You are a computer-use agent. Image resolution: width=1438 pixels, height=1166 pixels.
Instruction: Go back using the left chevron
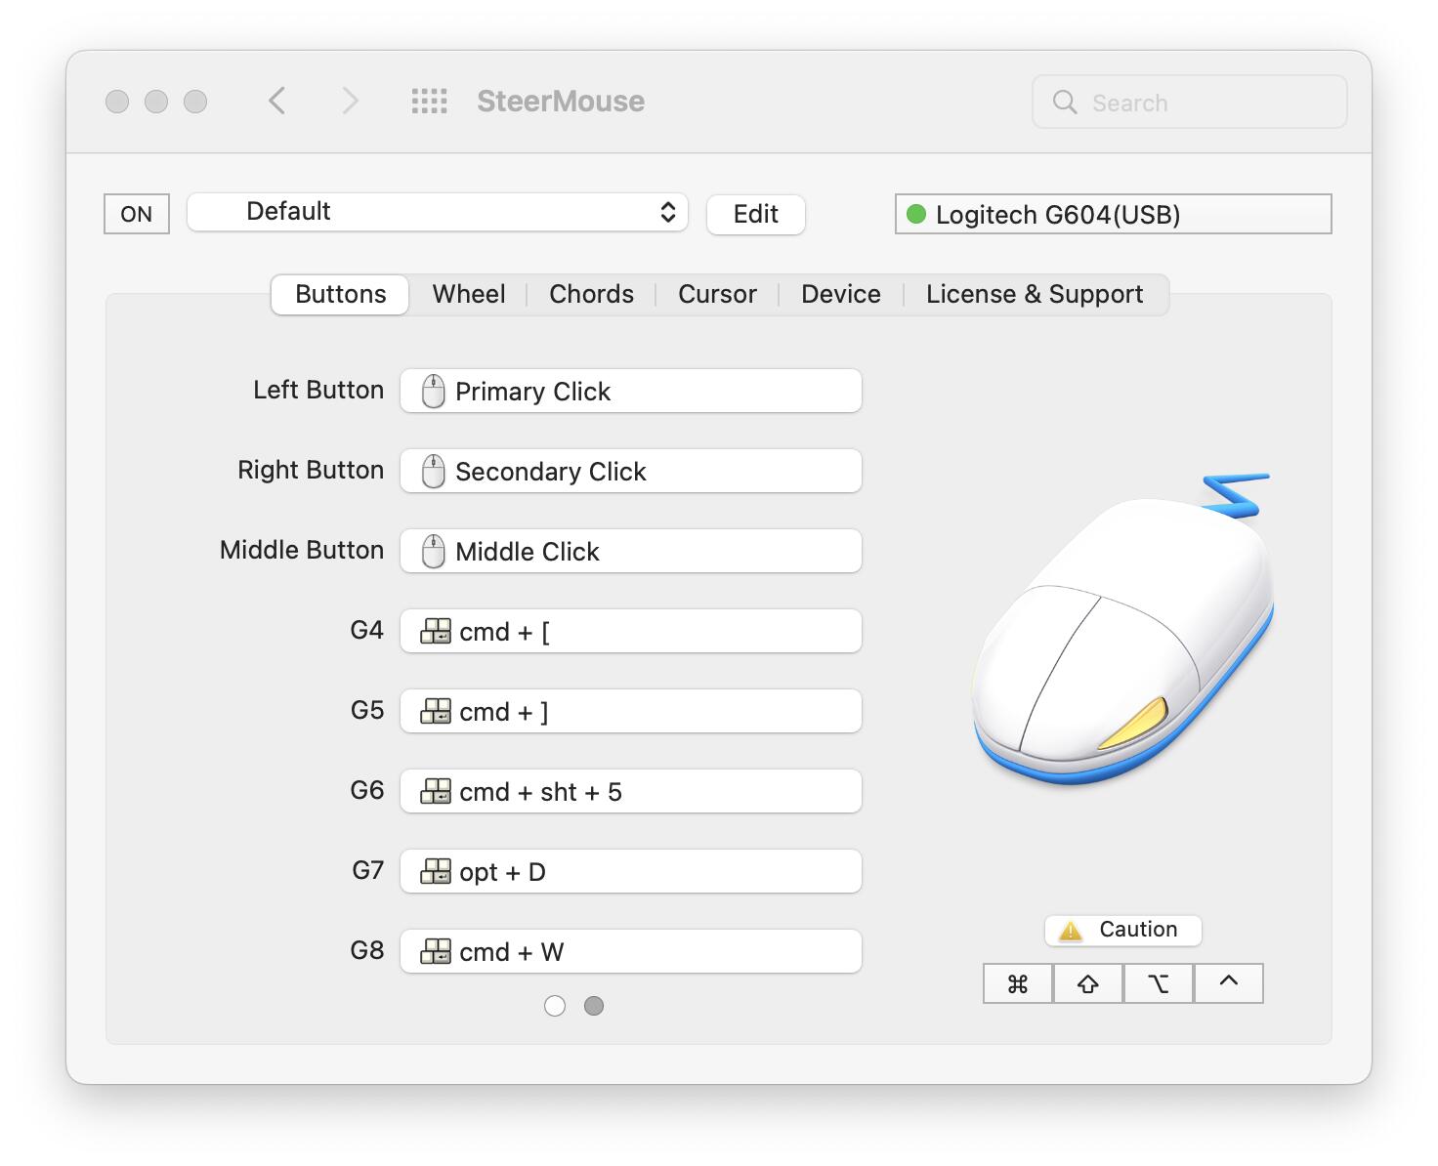point(277,101)
